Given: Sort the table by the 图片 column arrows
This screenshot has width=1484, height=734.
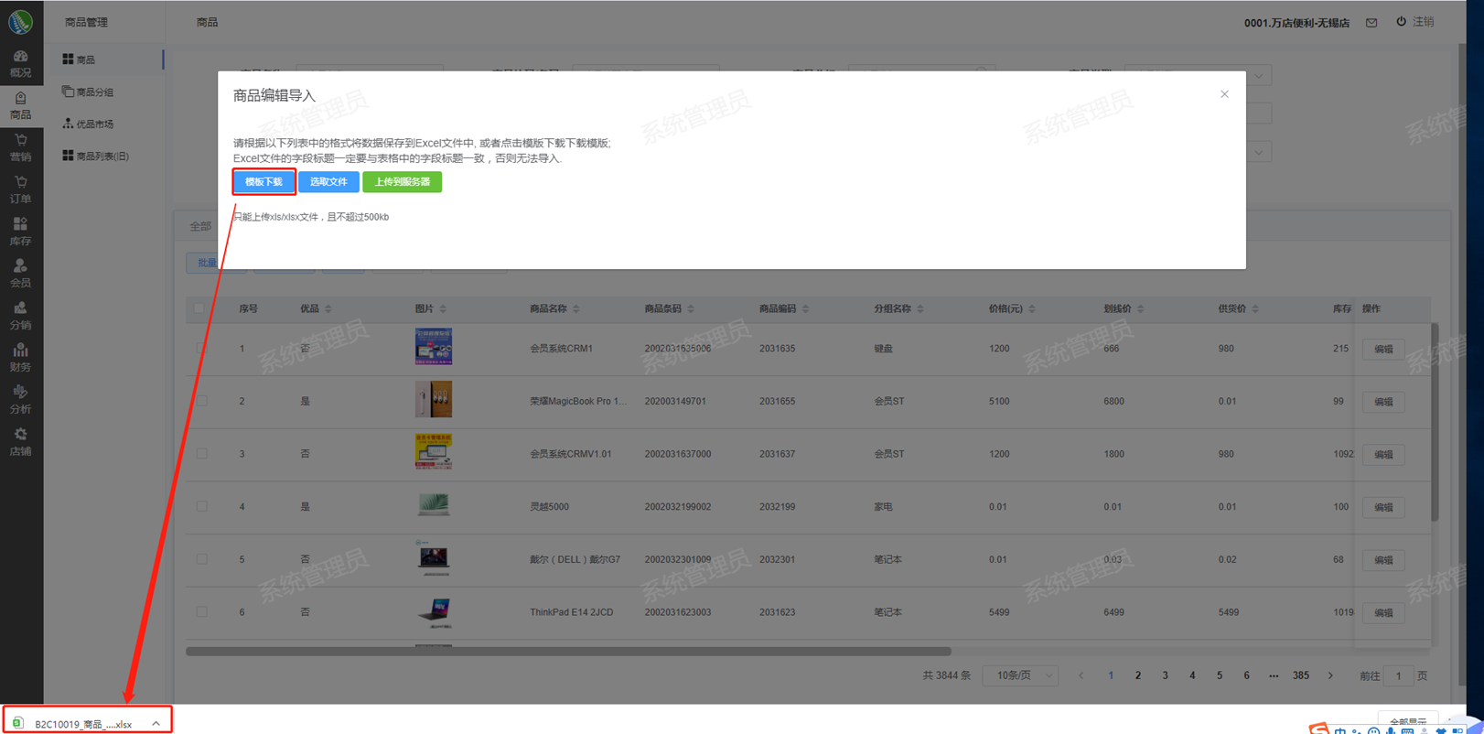Looking at the screenshot, I should click(443, 309).
